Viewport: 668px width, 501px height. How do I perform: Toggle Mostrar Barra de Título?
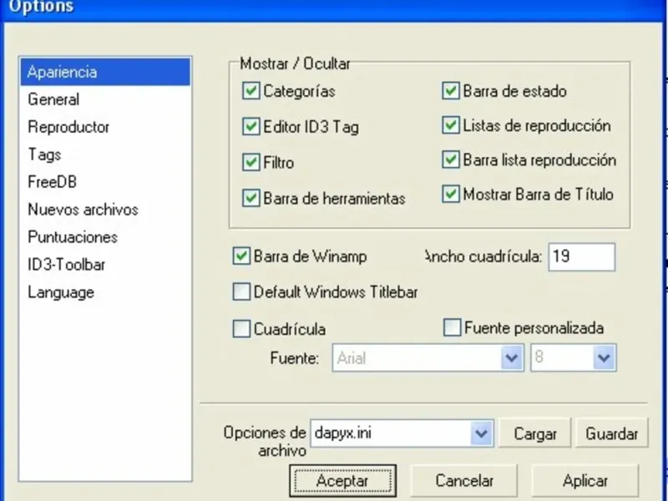click(x=451, y=195)
